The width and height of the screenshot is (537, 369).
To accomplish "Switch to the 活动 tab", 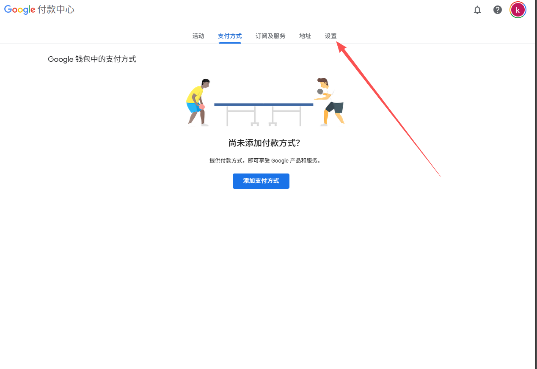I will coord(198,36).
